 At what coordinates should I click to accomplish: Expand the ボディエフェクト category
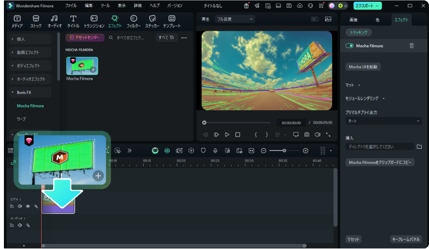point(12,66)
